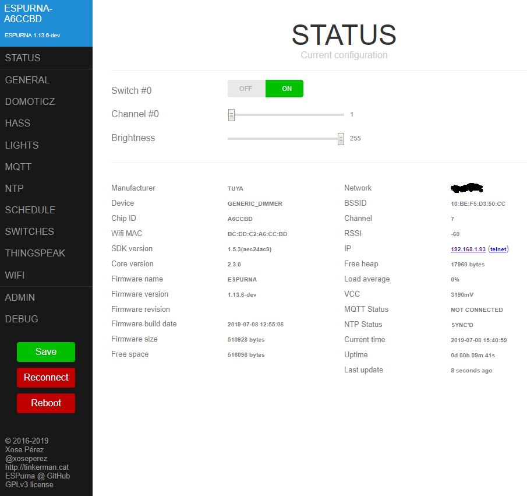
Task: Open the STATUS menu section
Action: (x=46, y=58)
